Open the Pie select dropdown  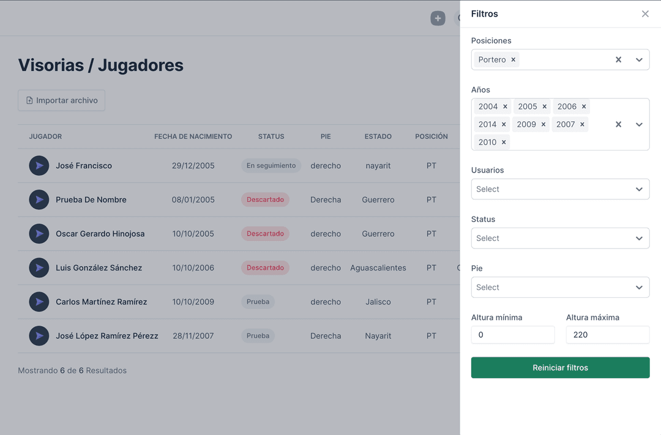click(560, 287)
